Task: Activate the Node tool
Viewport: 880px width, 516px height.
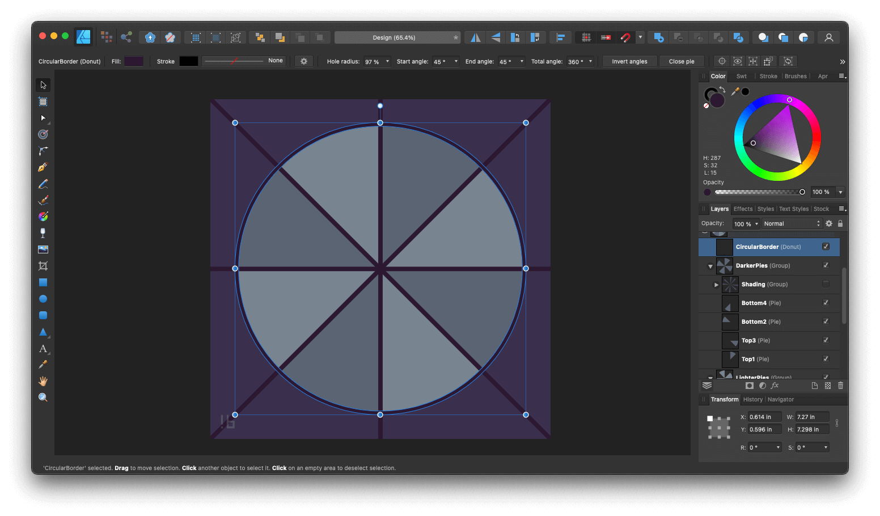Action: pos(43,118)
